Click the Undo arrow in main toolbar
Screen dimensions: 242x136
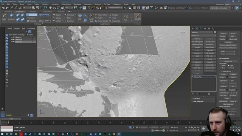point(3,8)
